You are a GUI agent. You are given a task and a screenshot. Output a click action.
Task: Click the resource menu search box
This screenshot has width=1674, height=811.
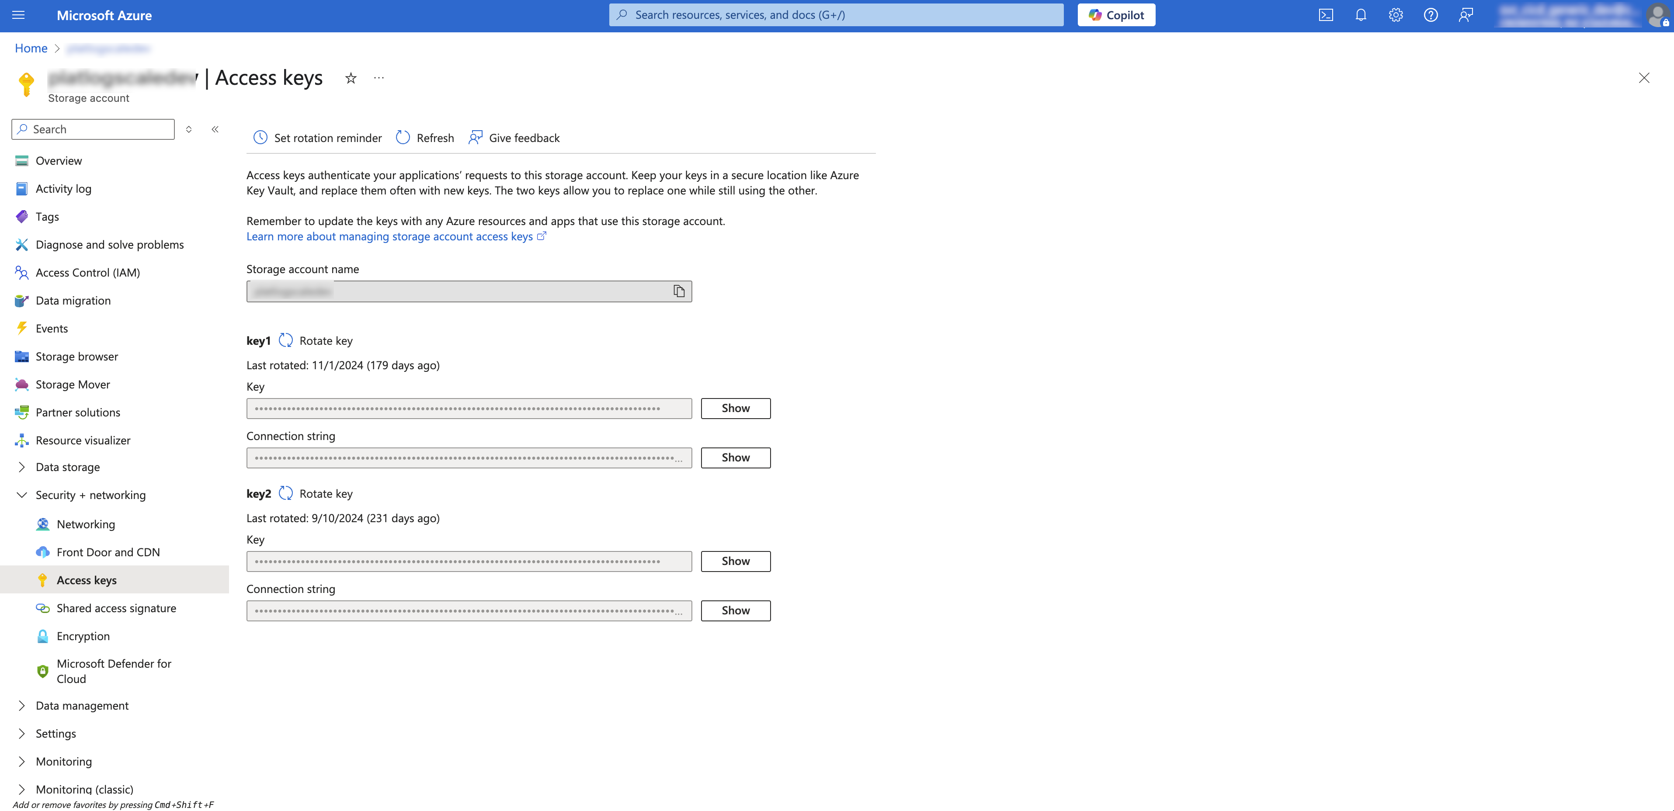click(93, 128)
